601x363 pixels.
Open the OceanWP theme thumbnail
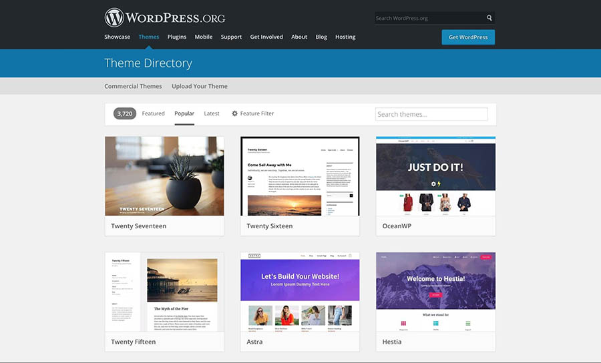click(x=436, y=176)
